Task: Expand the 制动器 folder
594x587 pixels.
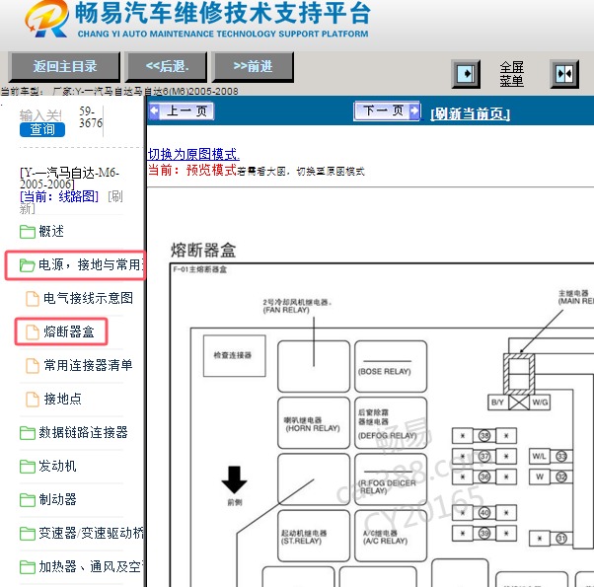Action: [57, 499]
